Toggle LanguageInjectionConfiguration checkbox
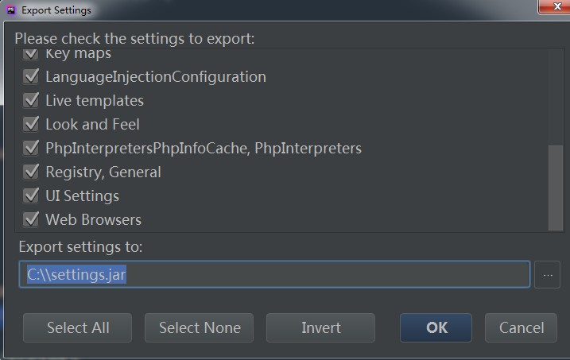Image resolution: width=570 pixels, height=360 pixels. [x=31, y=76]
